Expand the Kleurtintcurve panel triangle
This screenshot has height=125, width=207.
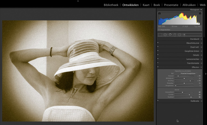click(201, 43)
